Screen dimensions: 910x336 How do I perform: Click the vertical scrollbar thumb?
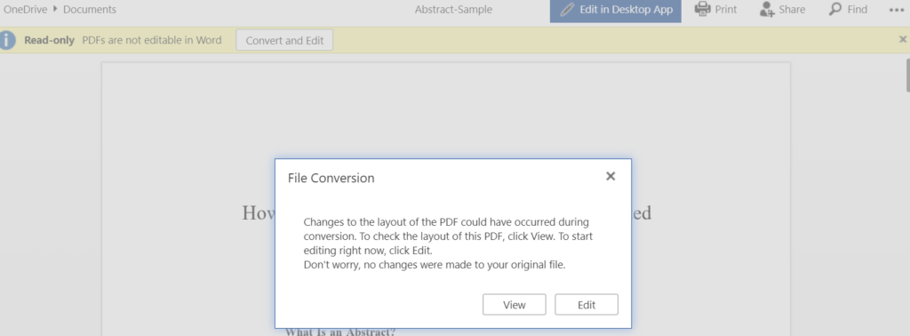908,75
